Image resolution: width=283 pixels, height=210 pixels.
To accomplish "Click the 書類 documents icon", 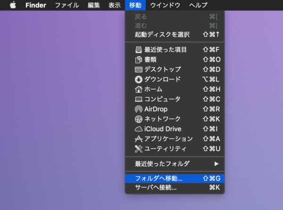I will pos(139,59).
